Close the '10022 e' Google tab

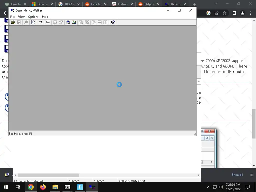pos(78,4)
